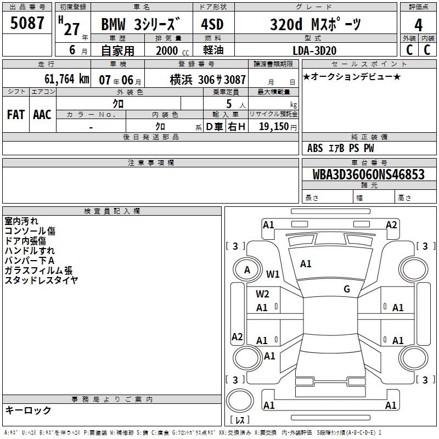Click the vehicle history value 自家用
This screenshot has width=439, height=439.
pyautogui.click(x=117, y=50)
